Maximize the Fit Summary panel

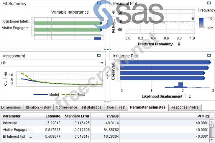tap(99, 3)
